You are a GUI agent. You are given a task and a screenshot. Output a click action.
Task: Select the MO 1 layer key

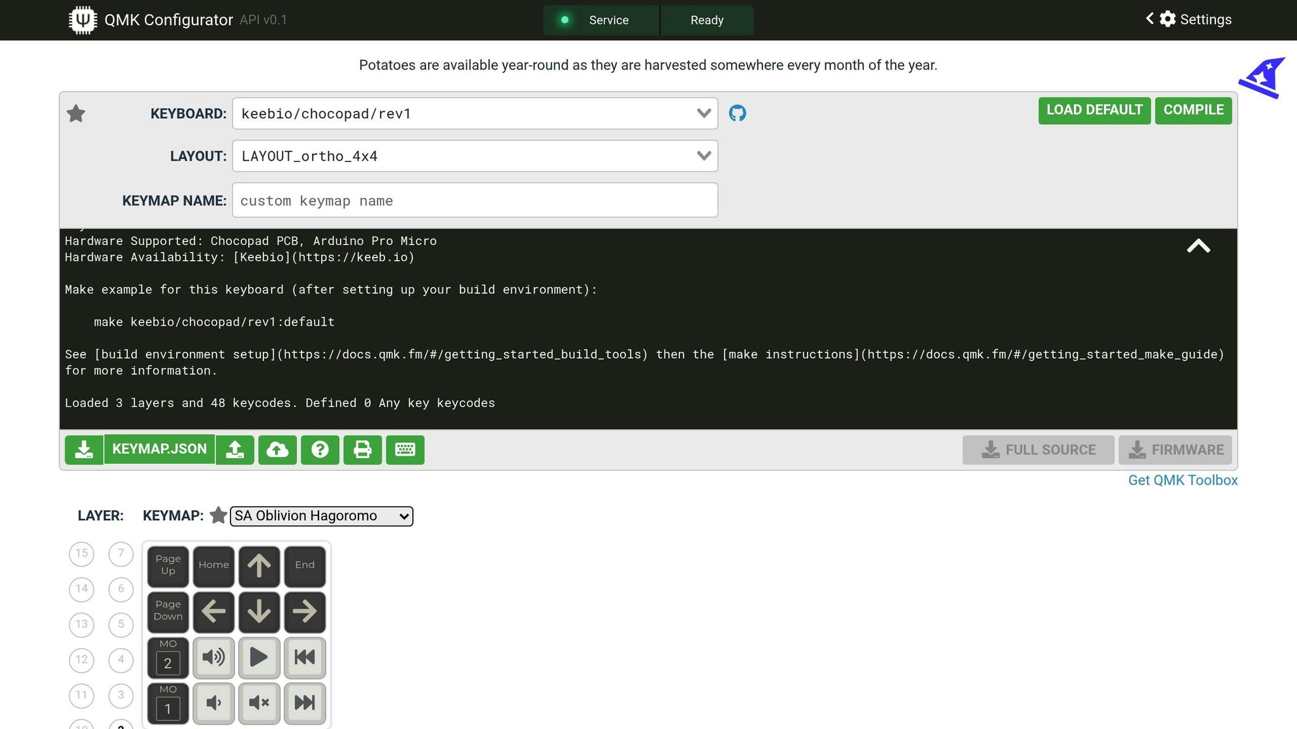click(168, 702)
